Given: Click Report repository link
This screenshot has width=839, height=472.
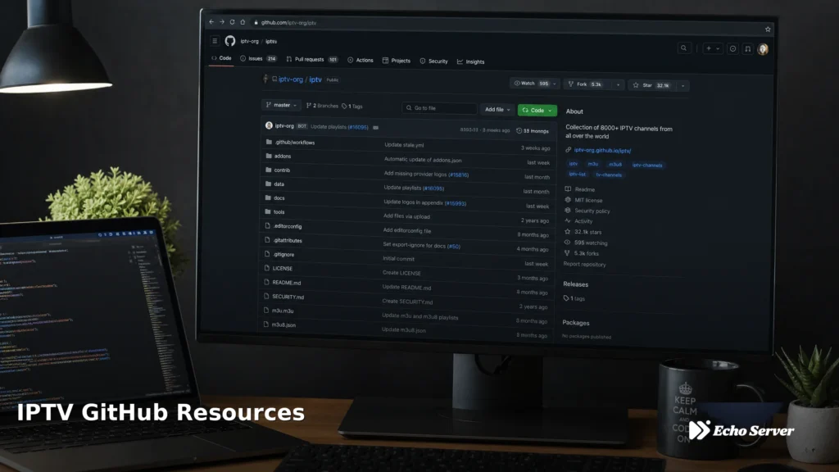Looking at the screenshot, I should click(x=584, y=264).
